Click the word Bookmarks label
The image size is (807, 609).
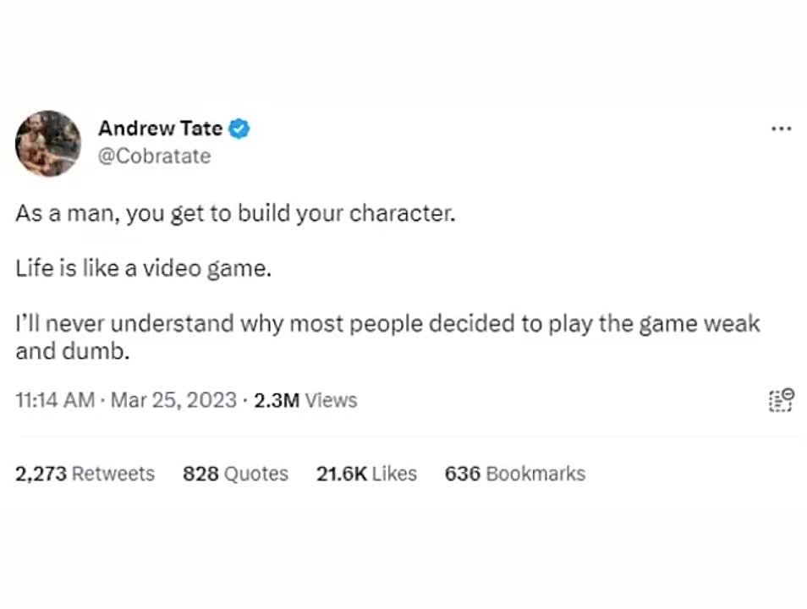(535, 474)
